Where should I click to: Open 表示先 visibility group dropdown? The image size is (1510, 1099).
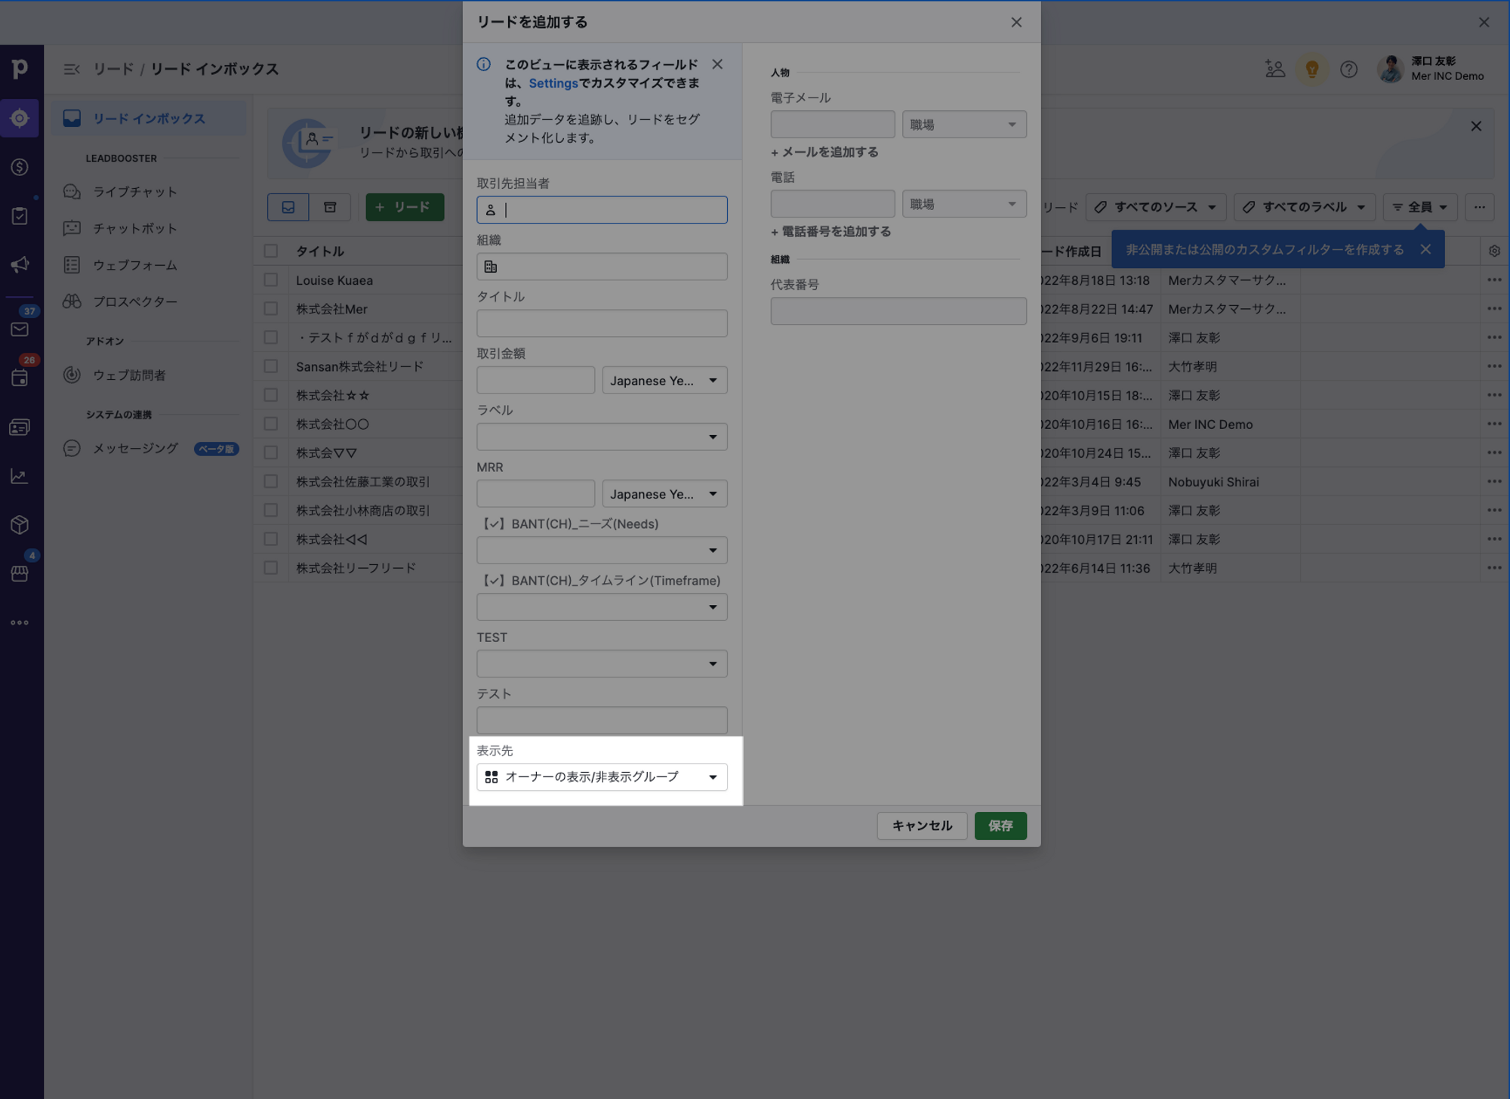pos(602,777)
